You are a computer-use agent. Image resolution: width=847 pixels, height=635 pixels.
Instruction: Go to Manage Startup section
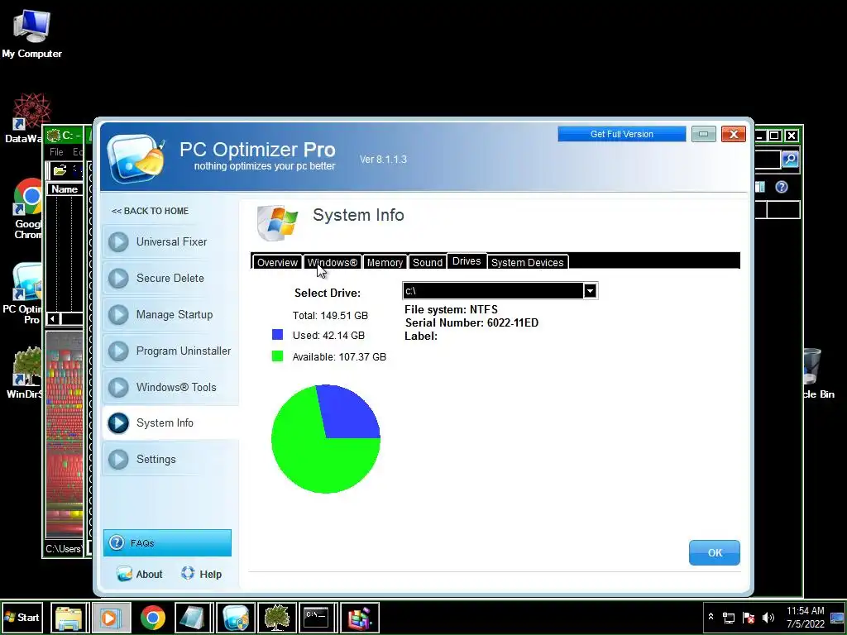point(170,314)
